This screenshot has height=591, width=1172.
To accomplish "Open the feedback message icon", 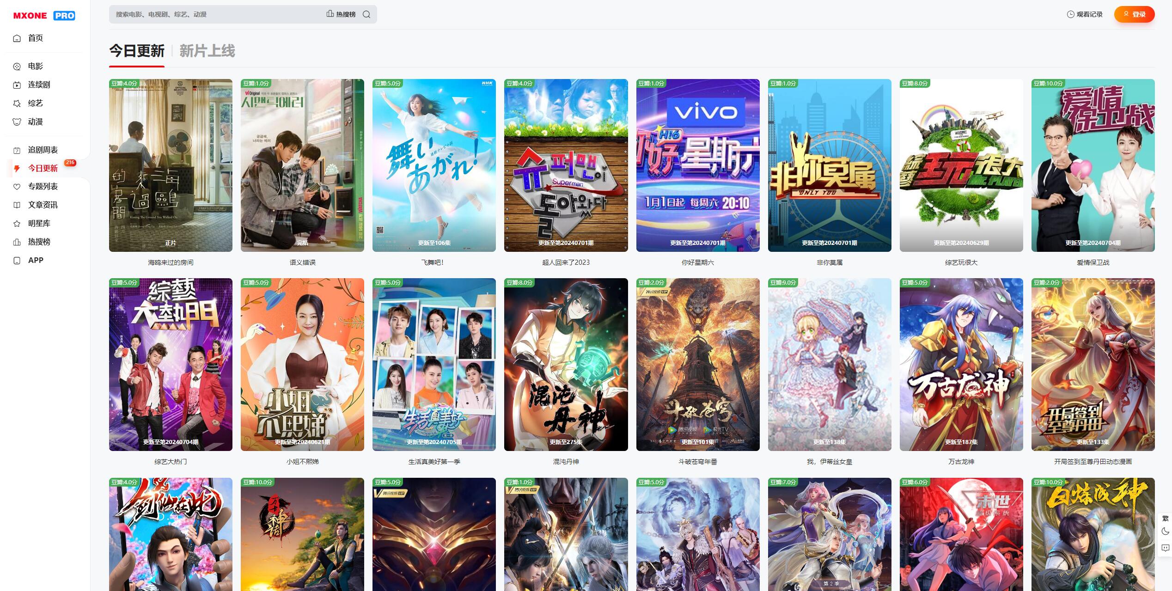I will [1165, 548].
